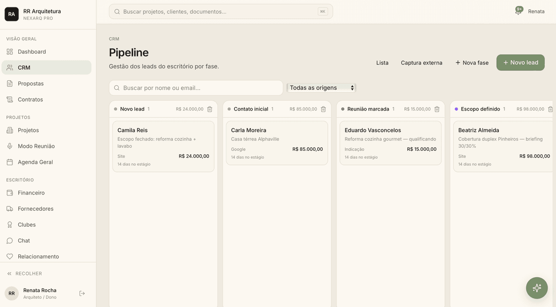Click the Contato inicial stage title
Image resolution: width=556 pixels, height=307 pixels.
[251, 109]
